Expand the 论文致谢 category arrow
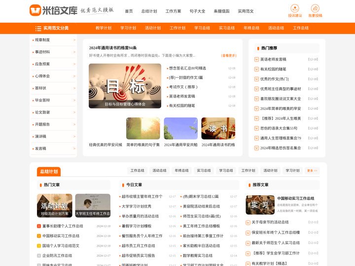 coord(74,112)
